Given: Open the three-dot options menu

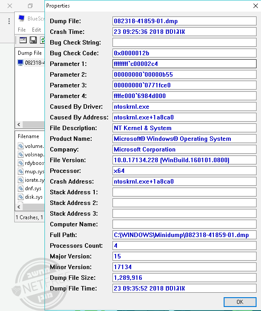Looking at the screenshot, I should coord(9,21).
